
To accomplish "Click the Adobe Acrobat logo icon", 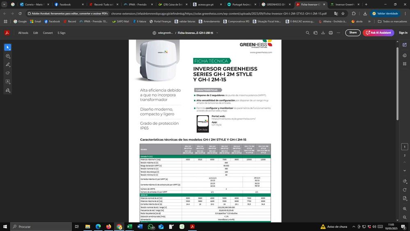I will point(7,33).
